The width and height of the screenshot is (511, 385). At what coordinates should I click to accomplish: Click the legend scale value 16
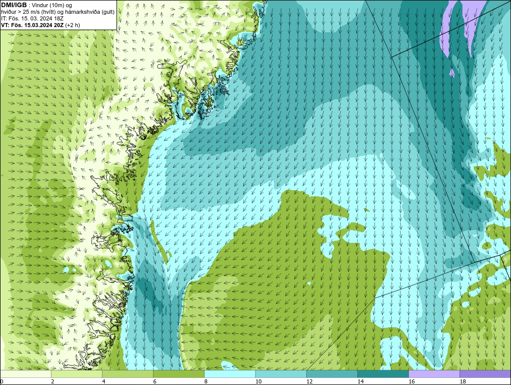tap(411, 381)
